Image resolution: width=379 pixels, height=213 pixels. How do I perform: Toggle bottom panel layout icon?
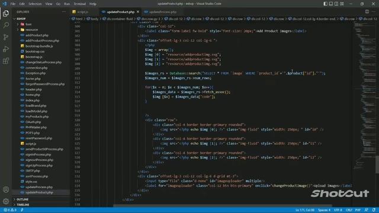tap(331, 4)
